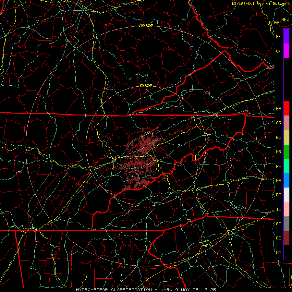Image resolution: width=292 pixels, height=292 pixels.
Task: Click the RF purple legend swatch
Action: click(x=286, y=36)
